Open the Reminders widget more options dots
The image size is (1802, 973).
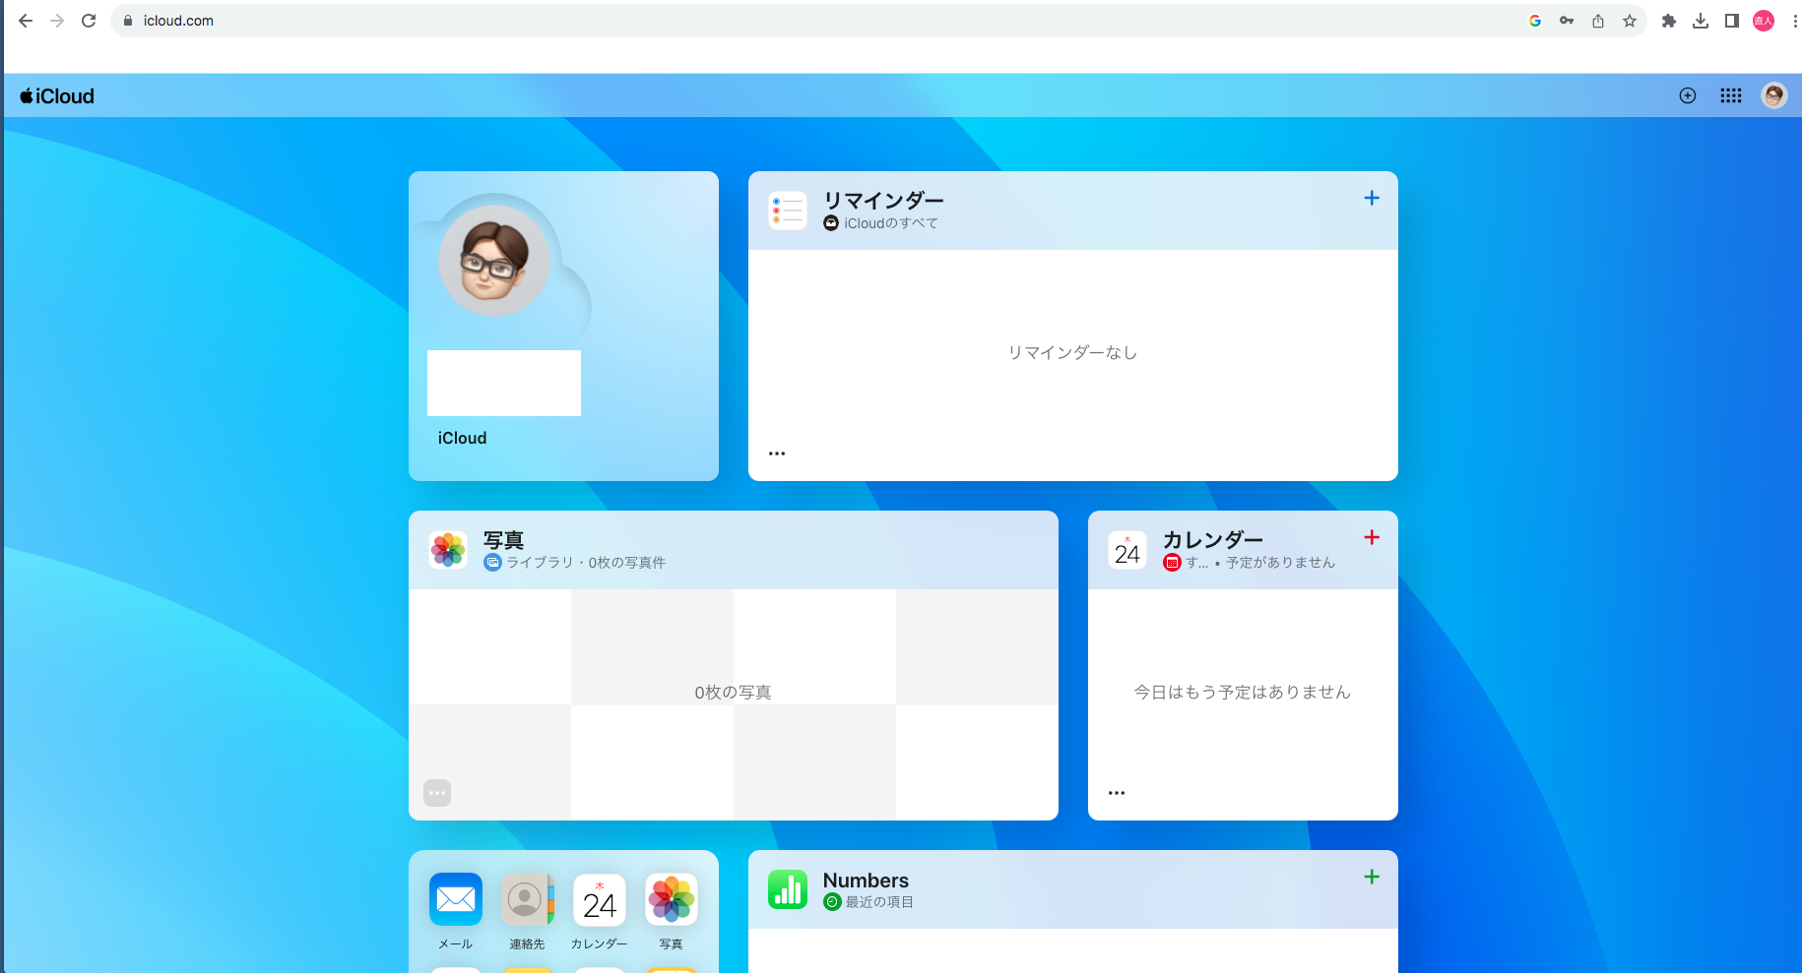pyautogui.click(x=777, y=454)
